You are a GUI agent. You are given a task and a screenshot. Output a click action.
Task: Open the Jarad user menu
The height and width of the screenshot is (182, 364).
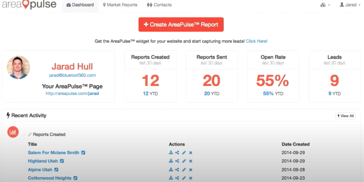[350, 5]
